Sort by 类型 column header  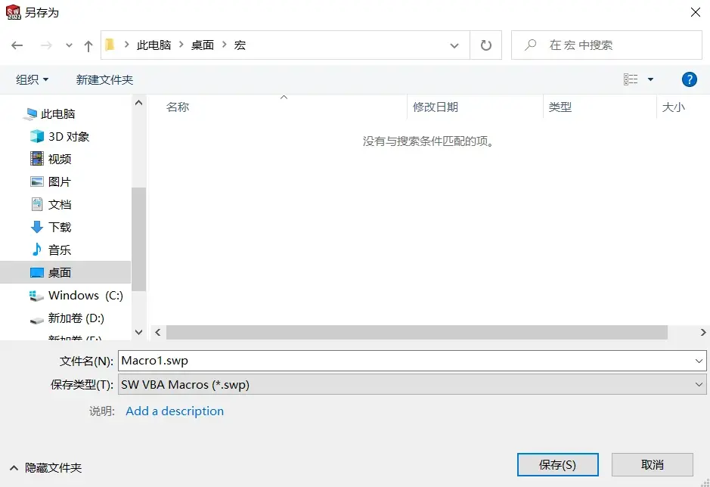point(560,107)
